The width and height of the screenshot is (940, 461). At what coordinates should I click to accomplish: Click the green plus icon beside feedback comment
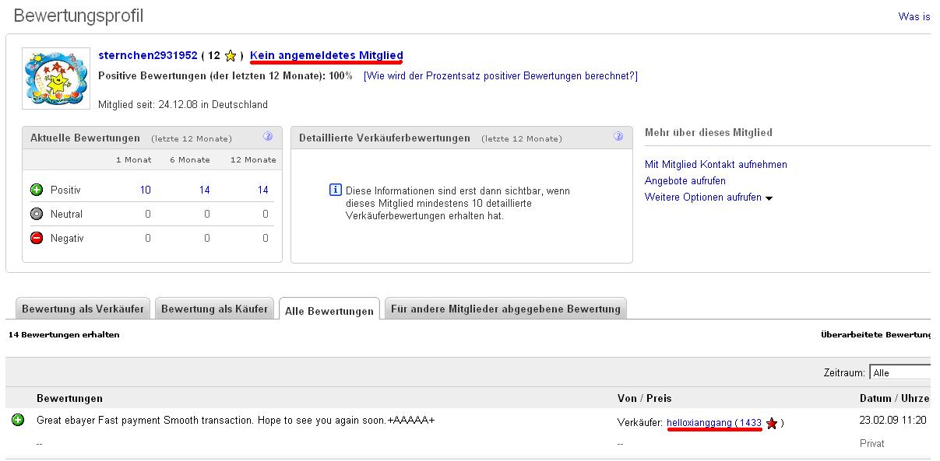[18, 420]
